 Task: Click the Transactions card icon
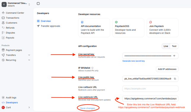(3, 18)
